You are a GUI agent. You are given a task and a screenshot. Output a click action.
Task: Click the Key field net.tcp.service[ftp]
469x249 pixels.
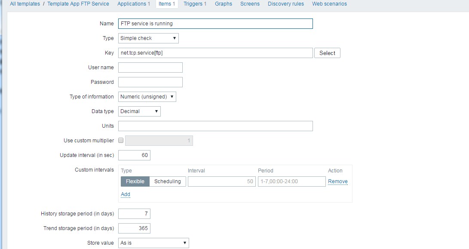[215, 53]
